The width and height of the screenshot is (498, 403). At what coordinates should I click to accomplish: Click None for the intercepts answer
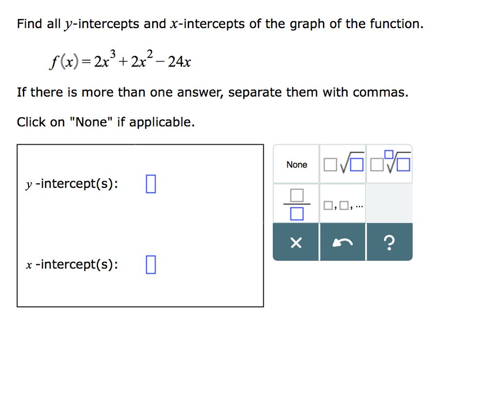[297, 164]
